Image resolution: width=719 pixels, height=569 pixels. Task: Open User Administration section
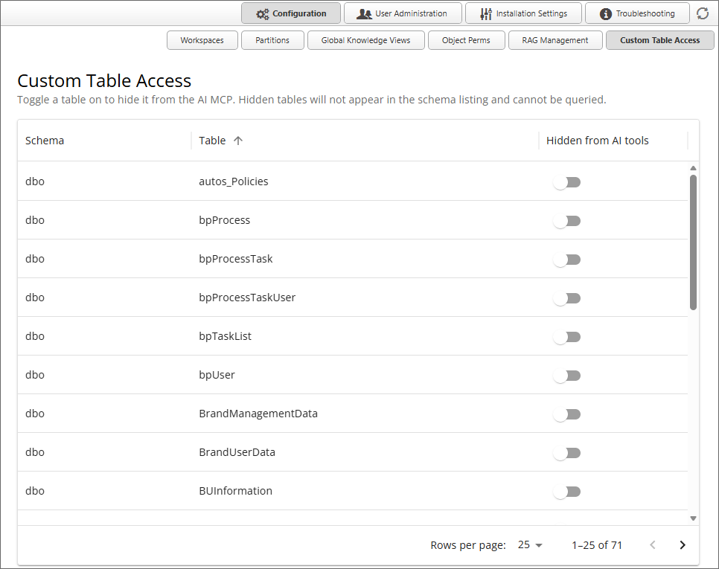pyautogui.click(x=403, y=13)
